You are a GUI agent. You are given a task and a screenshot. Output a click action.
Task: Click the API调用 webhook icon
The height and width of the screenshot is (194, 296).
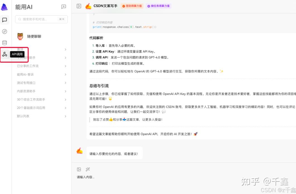[x=4, y=54]
